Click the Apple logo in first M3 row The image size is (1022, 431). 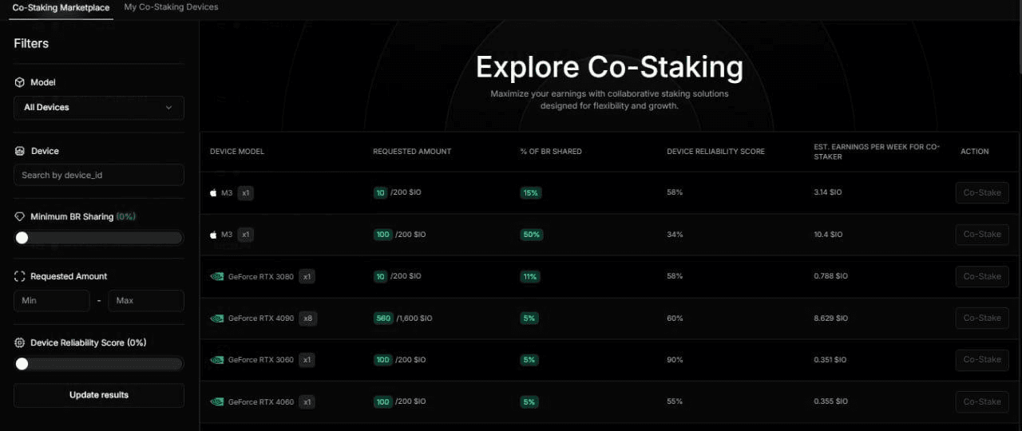point(213,192)
